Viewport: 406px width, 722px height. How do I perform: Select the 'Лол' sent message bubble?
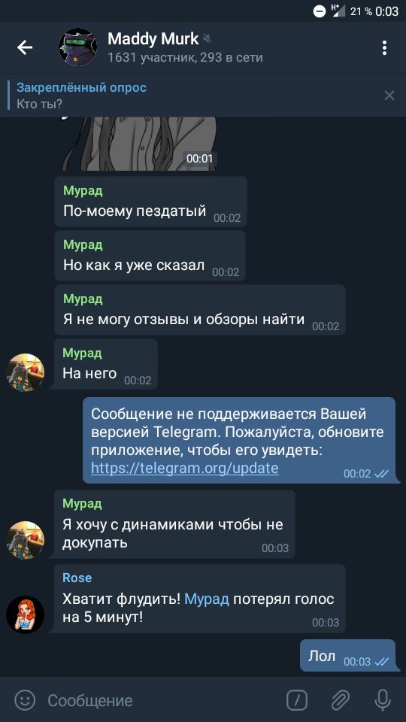click(347, 655)
